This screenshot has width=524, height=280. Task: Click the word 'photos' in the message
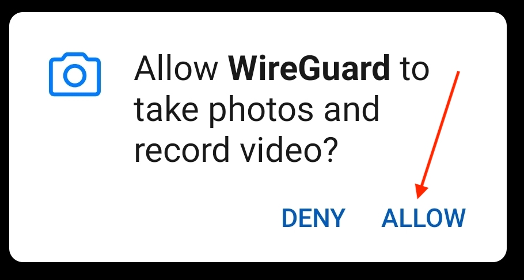261,111
